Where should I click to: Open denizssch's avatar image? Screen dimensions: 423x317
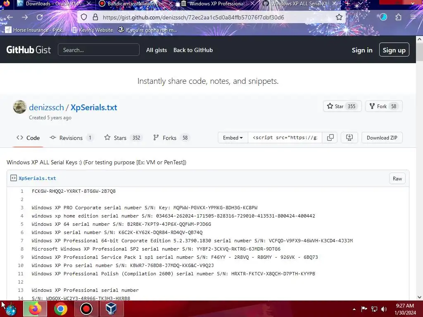[x=20, y=107]
